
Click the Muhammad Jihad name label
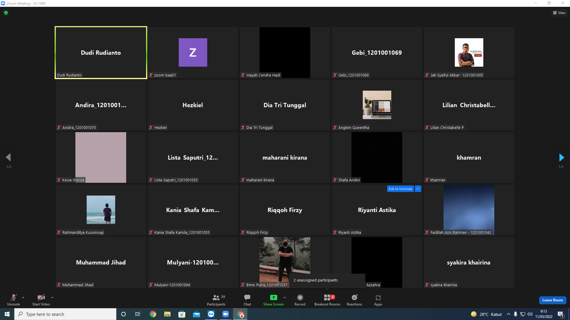tap(77, 285)
